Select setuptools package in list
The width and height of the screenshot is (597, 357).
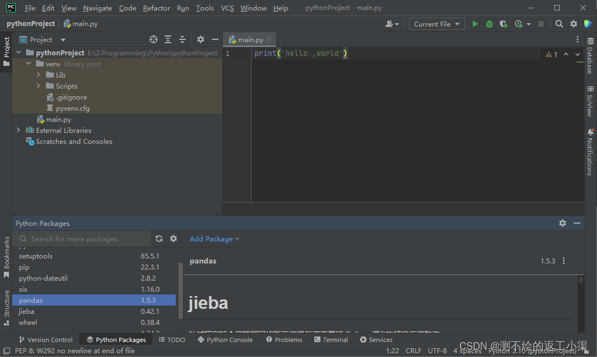point(94,256)
